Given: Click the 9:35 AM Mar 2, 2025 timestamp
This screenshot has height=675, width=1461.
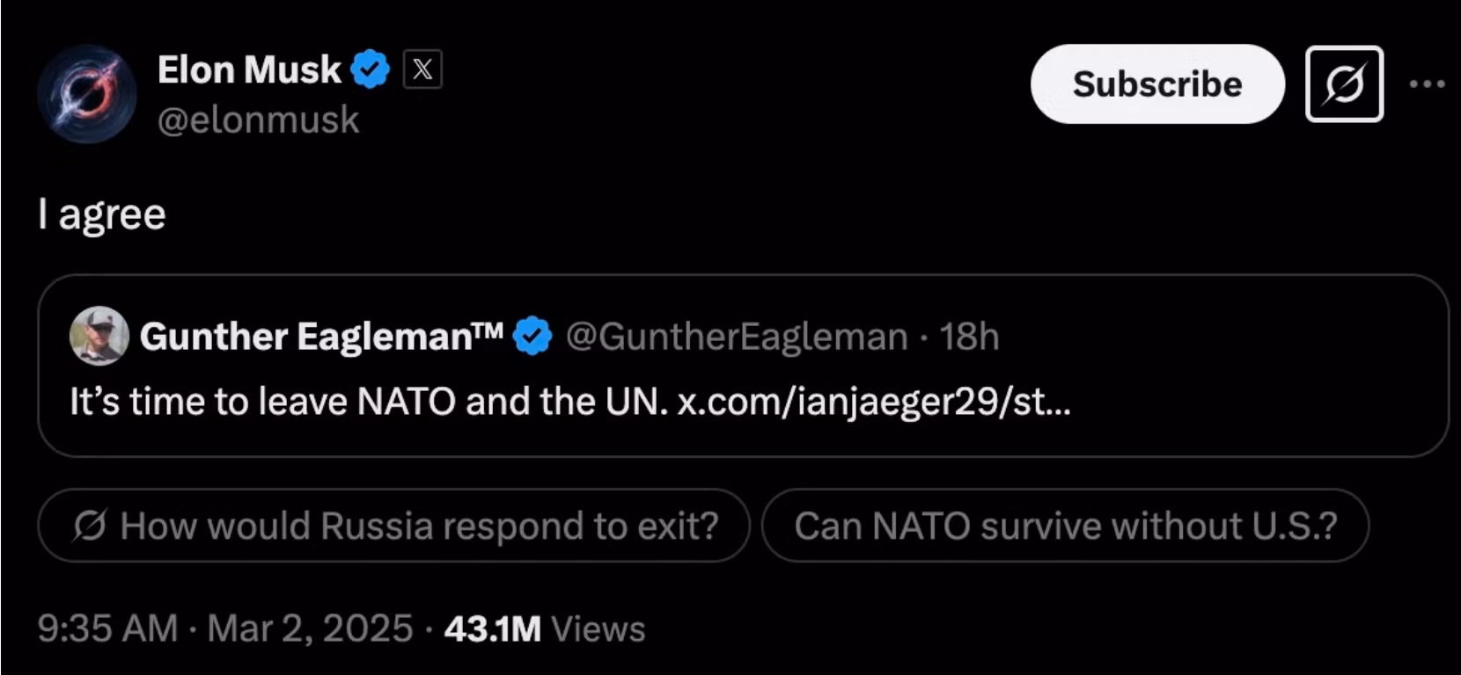Looking at the screenshot, I should point(225,628).
